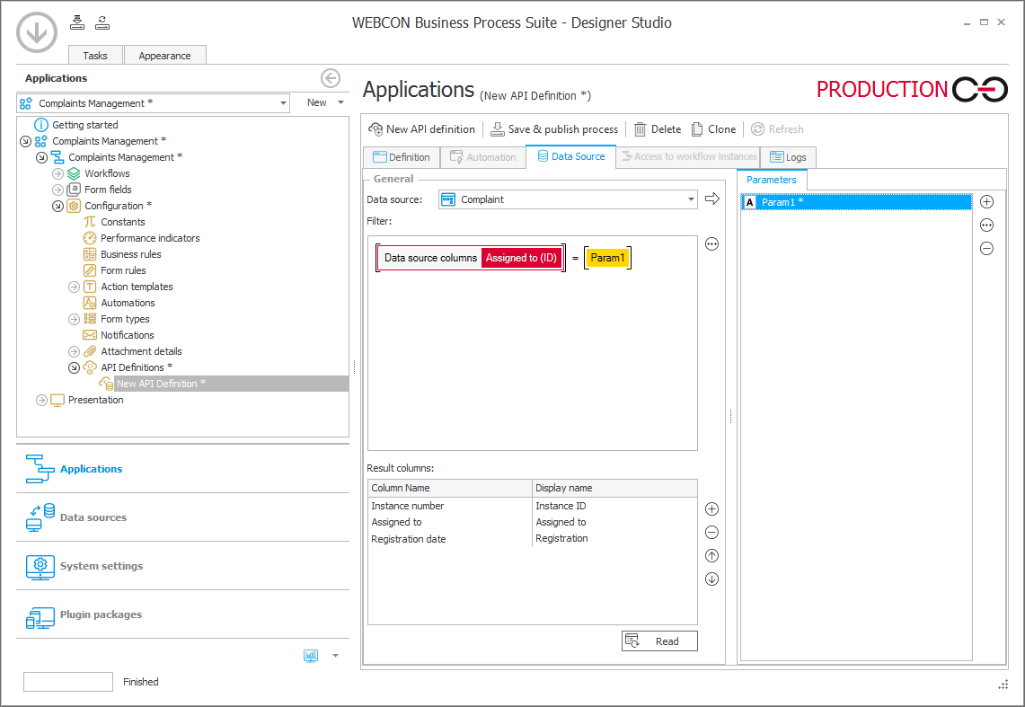Move result column up
Viewport: 1025px width, 707px height.
(x=711, y=556)
